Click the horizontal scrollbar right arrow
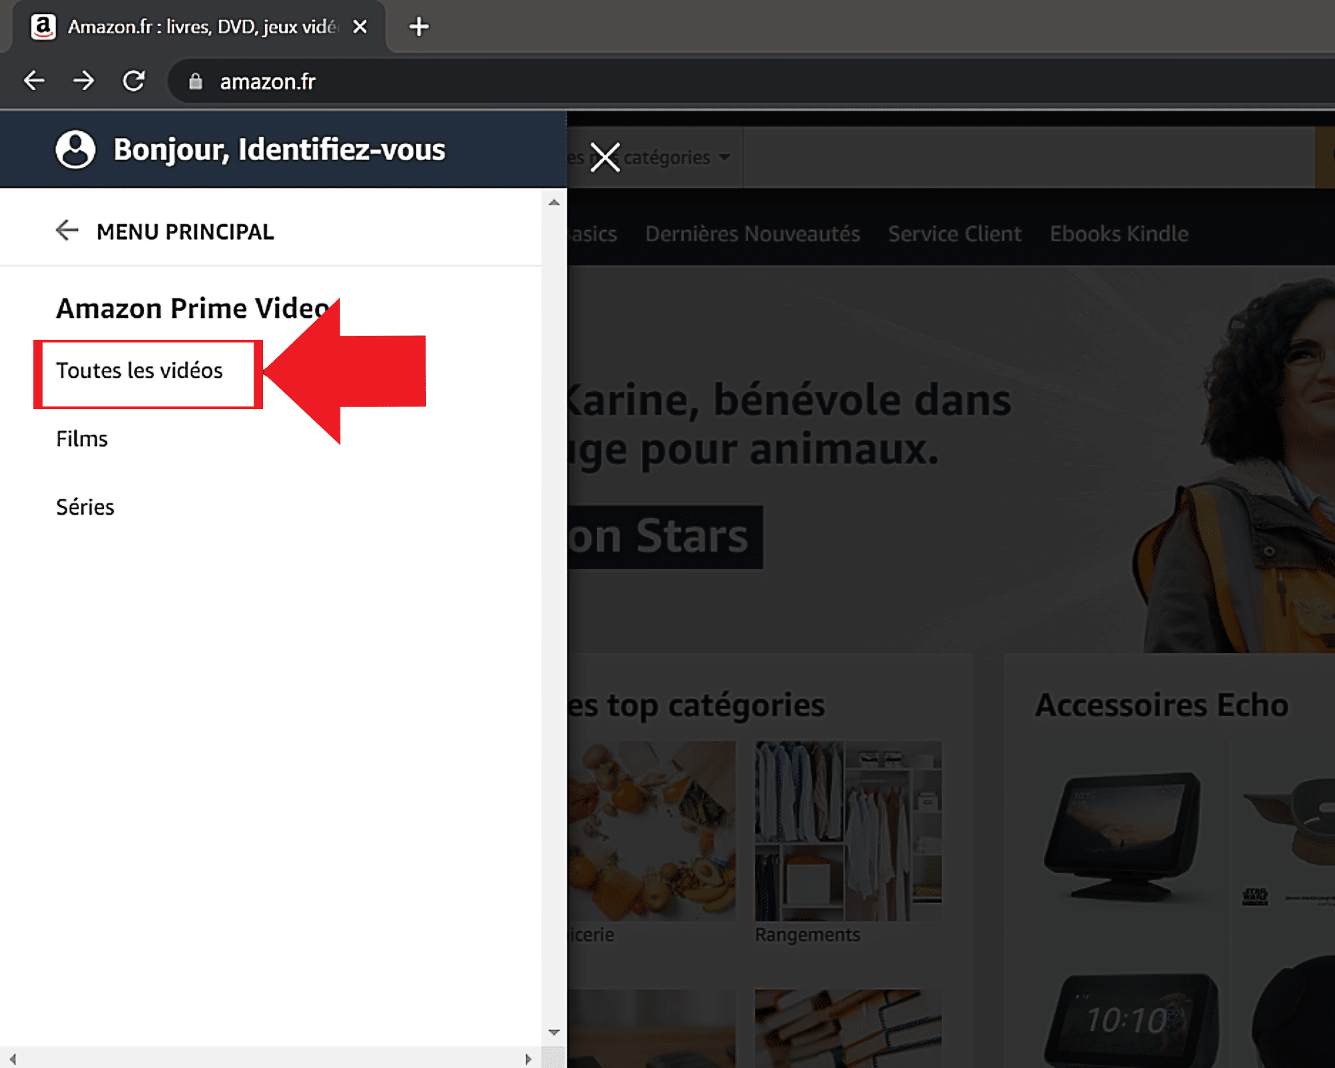 point(529,1059)
